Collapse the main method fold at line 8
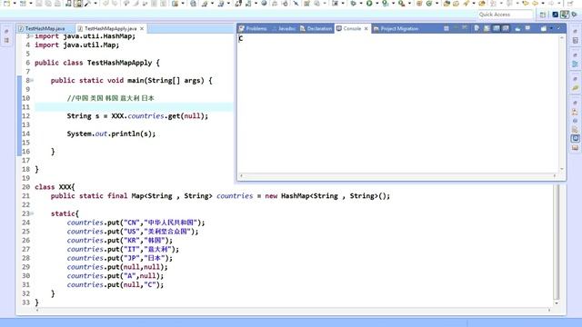This screenshot has width=582, height=327. click(x=32, y=81)
